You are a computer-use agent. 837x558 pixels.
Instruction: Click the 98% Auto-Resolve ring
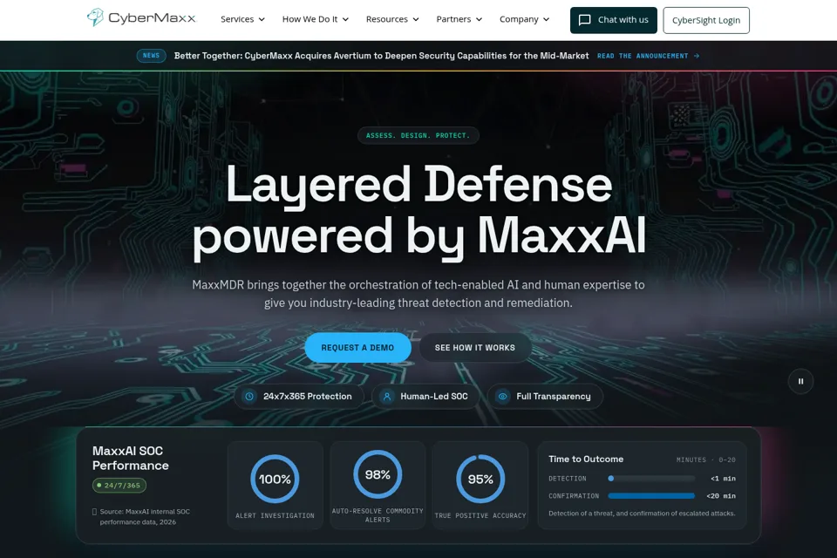tap(378, 474)
